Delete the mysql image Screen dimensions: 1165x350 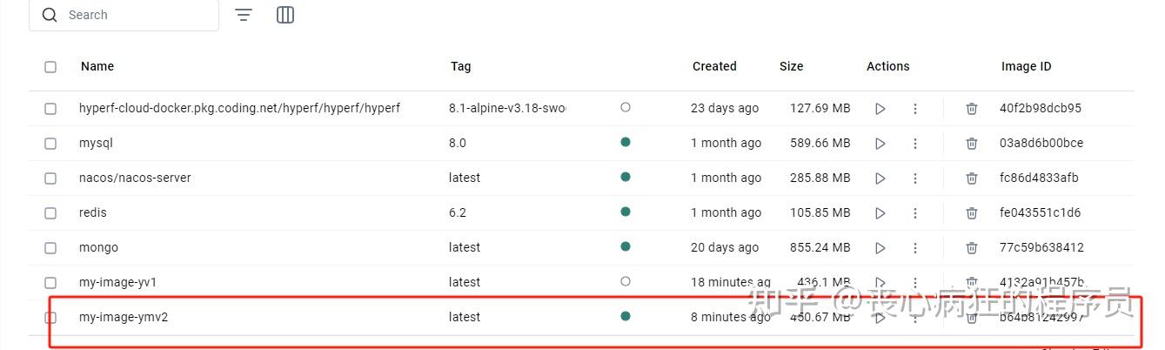click(971, 144)
